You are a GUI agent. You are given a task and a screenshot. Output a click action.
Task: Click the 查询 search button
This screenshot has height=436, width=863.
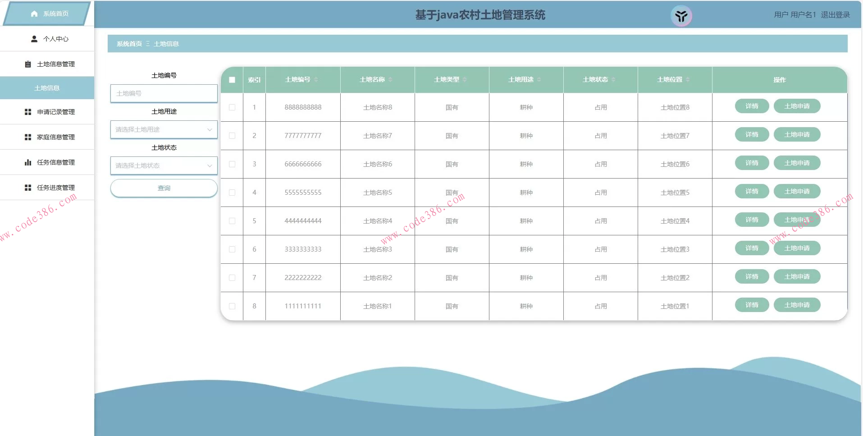click(x=164, y=188)
